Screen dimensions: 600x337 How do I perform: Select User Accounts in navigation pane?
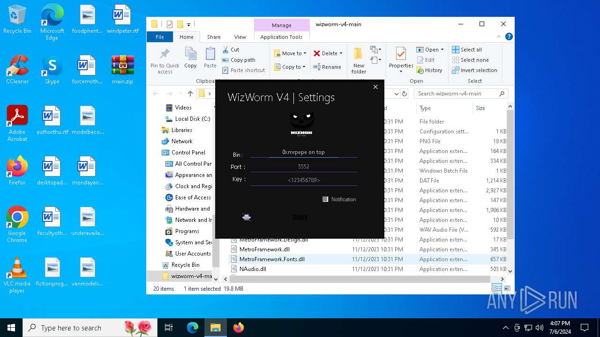coord(193,254)
